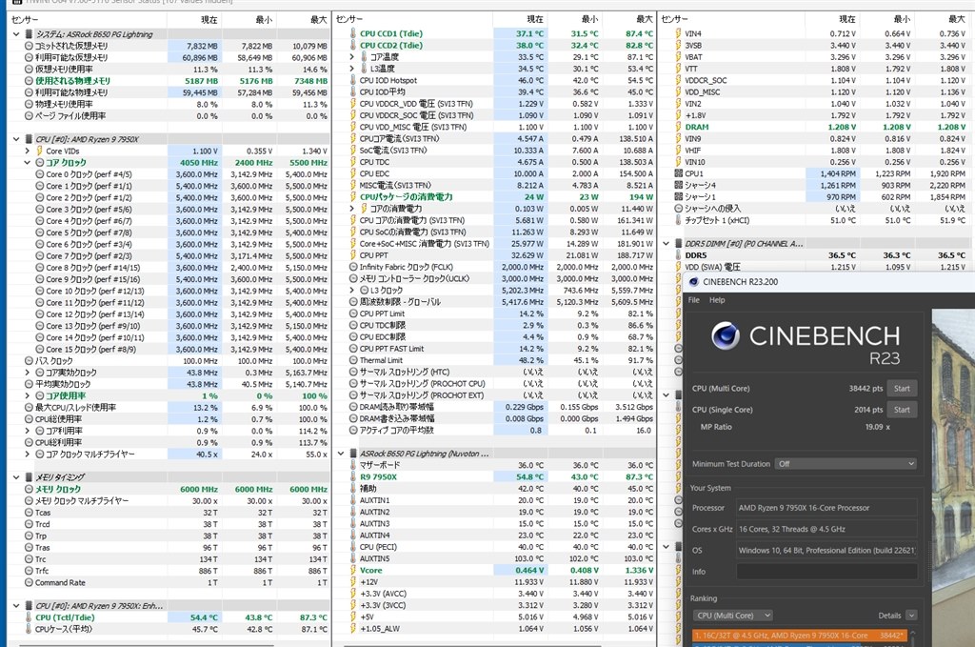The width and height of the screenshot is (975, 647).
Task: Click the circle icon beside DRAM読み取り帯域幅
Action: 353,407
